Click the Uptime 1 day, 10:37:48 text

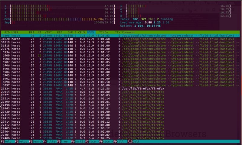(140, 26)
